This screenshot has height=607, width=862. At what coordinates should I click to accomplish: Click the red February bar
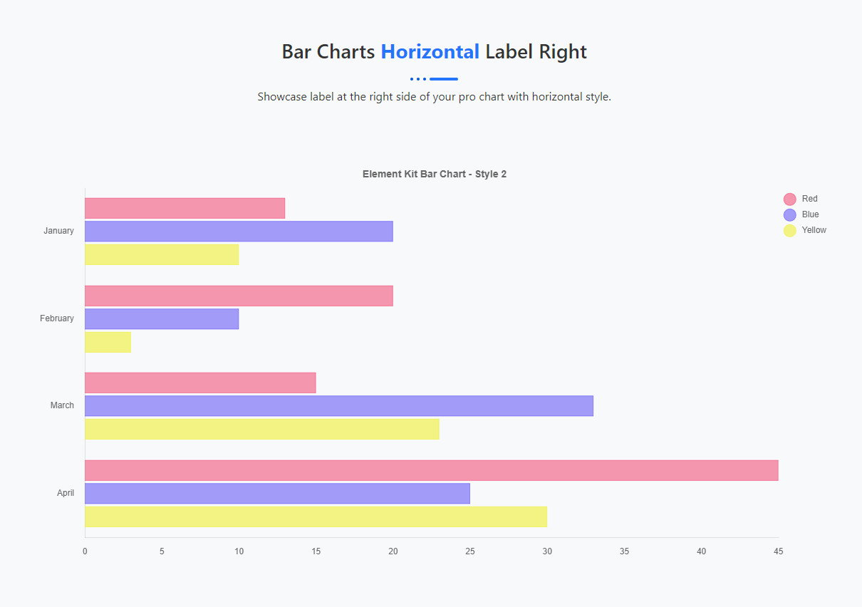click(x=239, y=296)
